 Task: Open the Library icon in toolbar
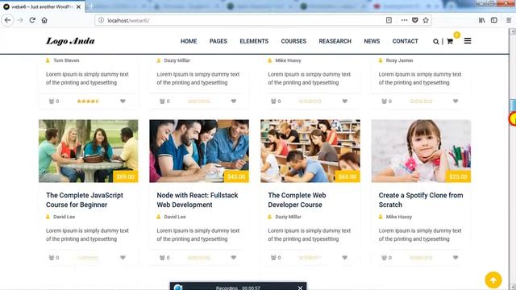pyautogui.click(x=482, y=20)
